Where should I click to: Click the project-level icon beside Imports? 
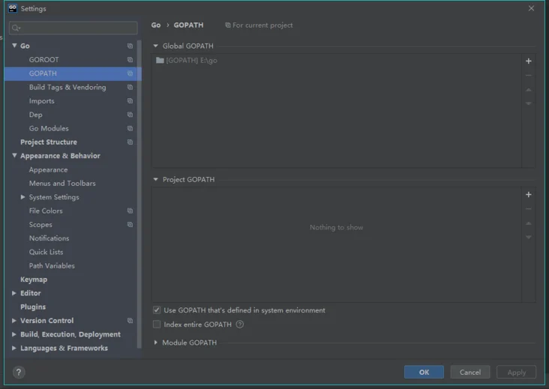tap(130, 100)
